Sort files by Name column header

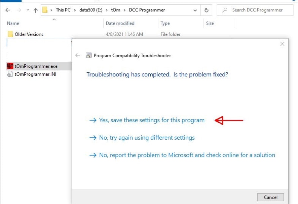click(13, 23)
